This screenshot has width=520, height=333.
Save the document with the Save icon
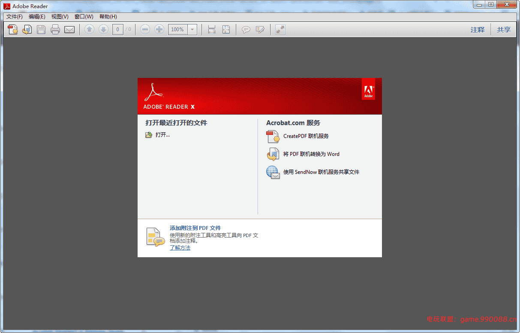(41, 29)
